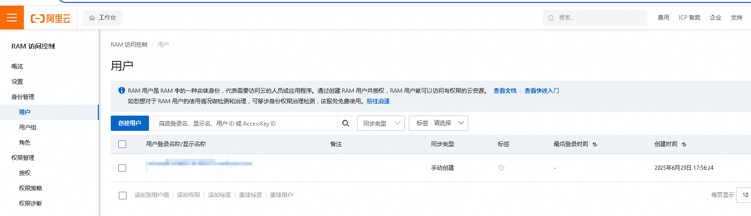The width and height of the screenshot is (751, 216).
Task: Open the sync type dropdown
Action: pos(381,123)
